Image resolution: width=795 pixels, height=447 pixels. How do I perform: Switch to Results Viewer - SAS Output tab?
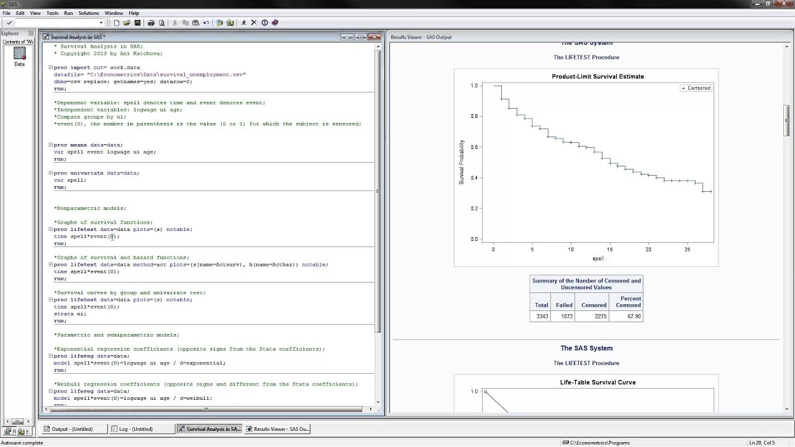click(278, 429)
